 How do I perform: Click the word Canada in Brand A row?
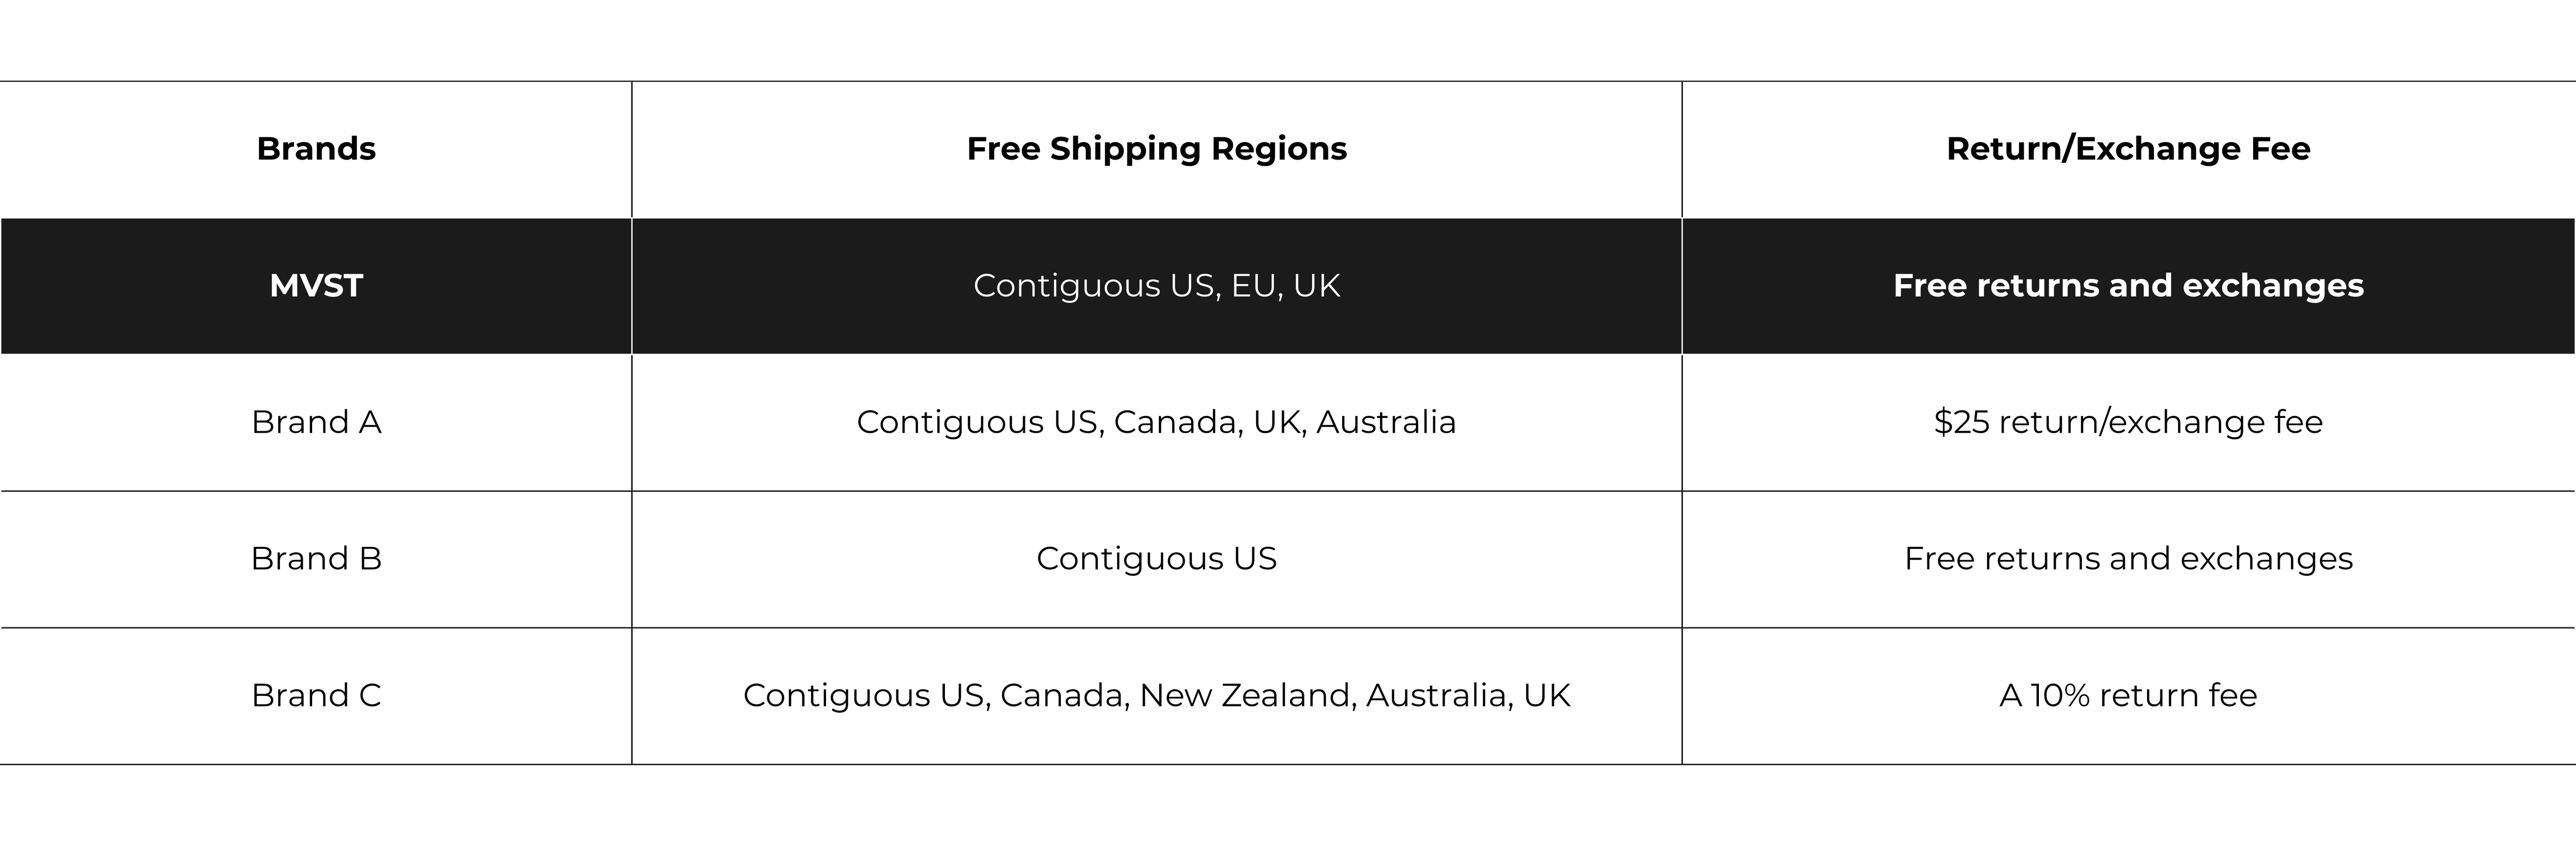pos(1177,422)
